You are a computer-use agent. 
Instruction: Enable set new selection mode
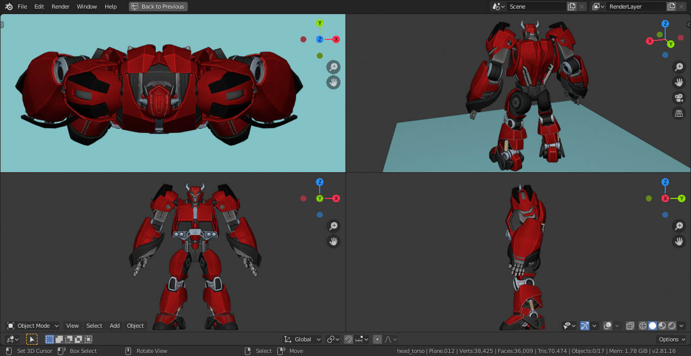coord(50,339)
